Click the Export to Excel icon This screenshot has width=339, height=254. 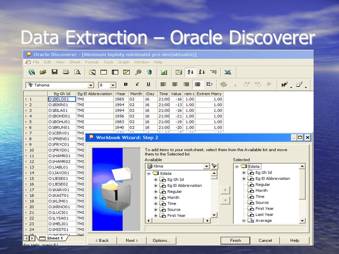[x=228, y=72]
